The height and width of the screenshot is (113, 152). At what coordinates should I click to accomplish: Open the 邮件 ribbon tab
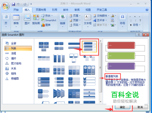click(x=66, y=10)
